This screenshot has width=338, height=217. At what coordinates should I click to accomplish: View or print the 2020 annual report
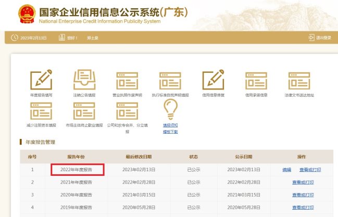[303, 195]
